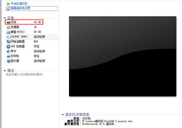The height and width of the screenshot is (128, 182).
Task: Collapse the 虚拟机详细信息 details section
Action: tap(63, 115)
